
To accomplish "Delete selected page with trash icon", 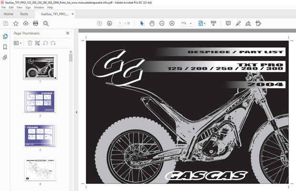I will 30,43.
